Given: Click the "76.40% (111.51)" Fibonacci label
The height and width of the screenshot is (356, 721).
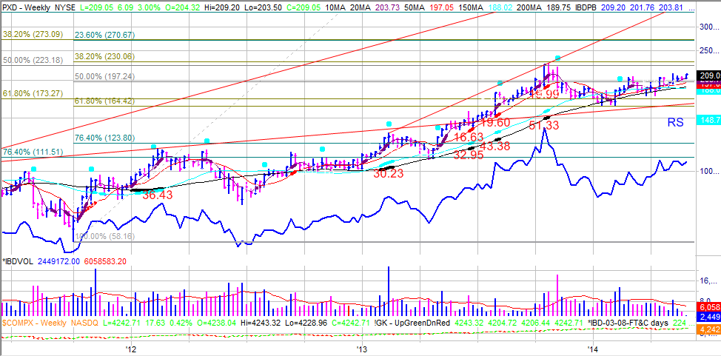Looking at the screenshot, I should click(x=32, y=152).
